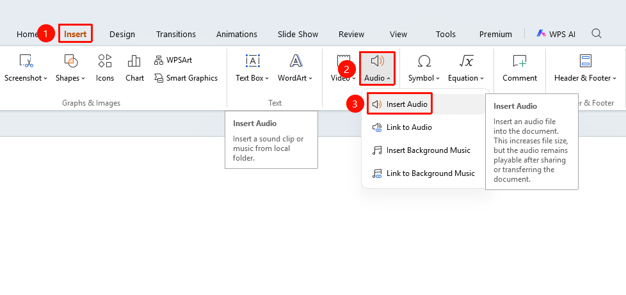Image resolution: width=626 pixels, height=295 pixels.
Task: Click the Screenshot scissors icon
Action: 26,61
